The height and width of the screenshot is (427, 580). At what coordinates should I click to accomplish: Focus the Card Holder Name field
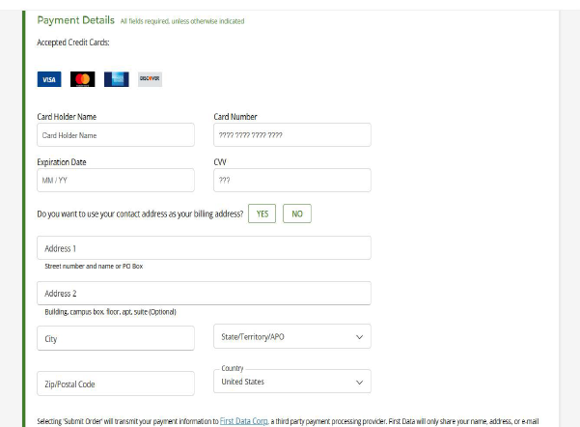click(116, 135)
